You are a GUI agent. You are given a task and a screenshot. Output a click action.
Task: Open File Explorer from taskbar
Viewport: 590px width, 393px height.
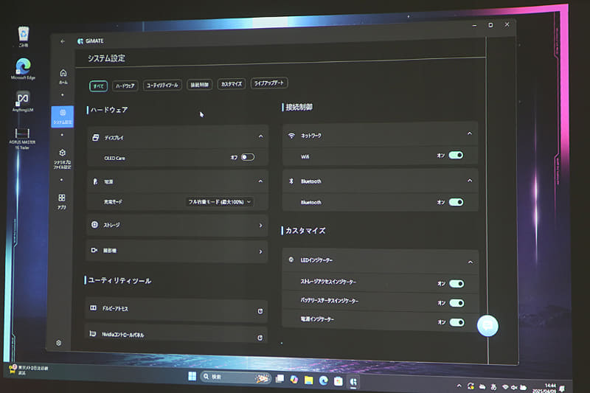click(308, 380)
